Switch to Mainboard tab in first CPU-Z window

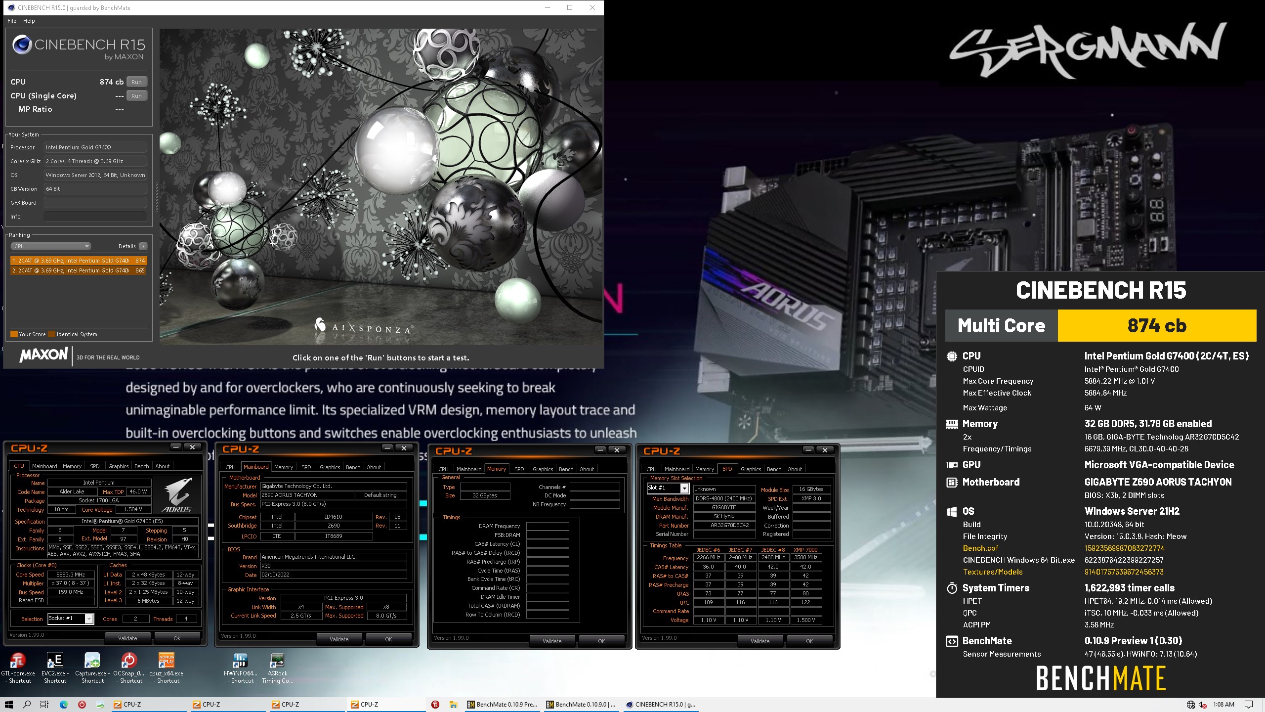[44, 466]
